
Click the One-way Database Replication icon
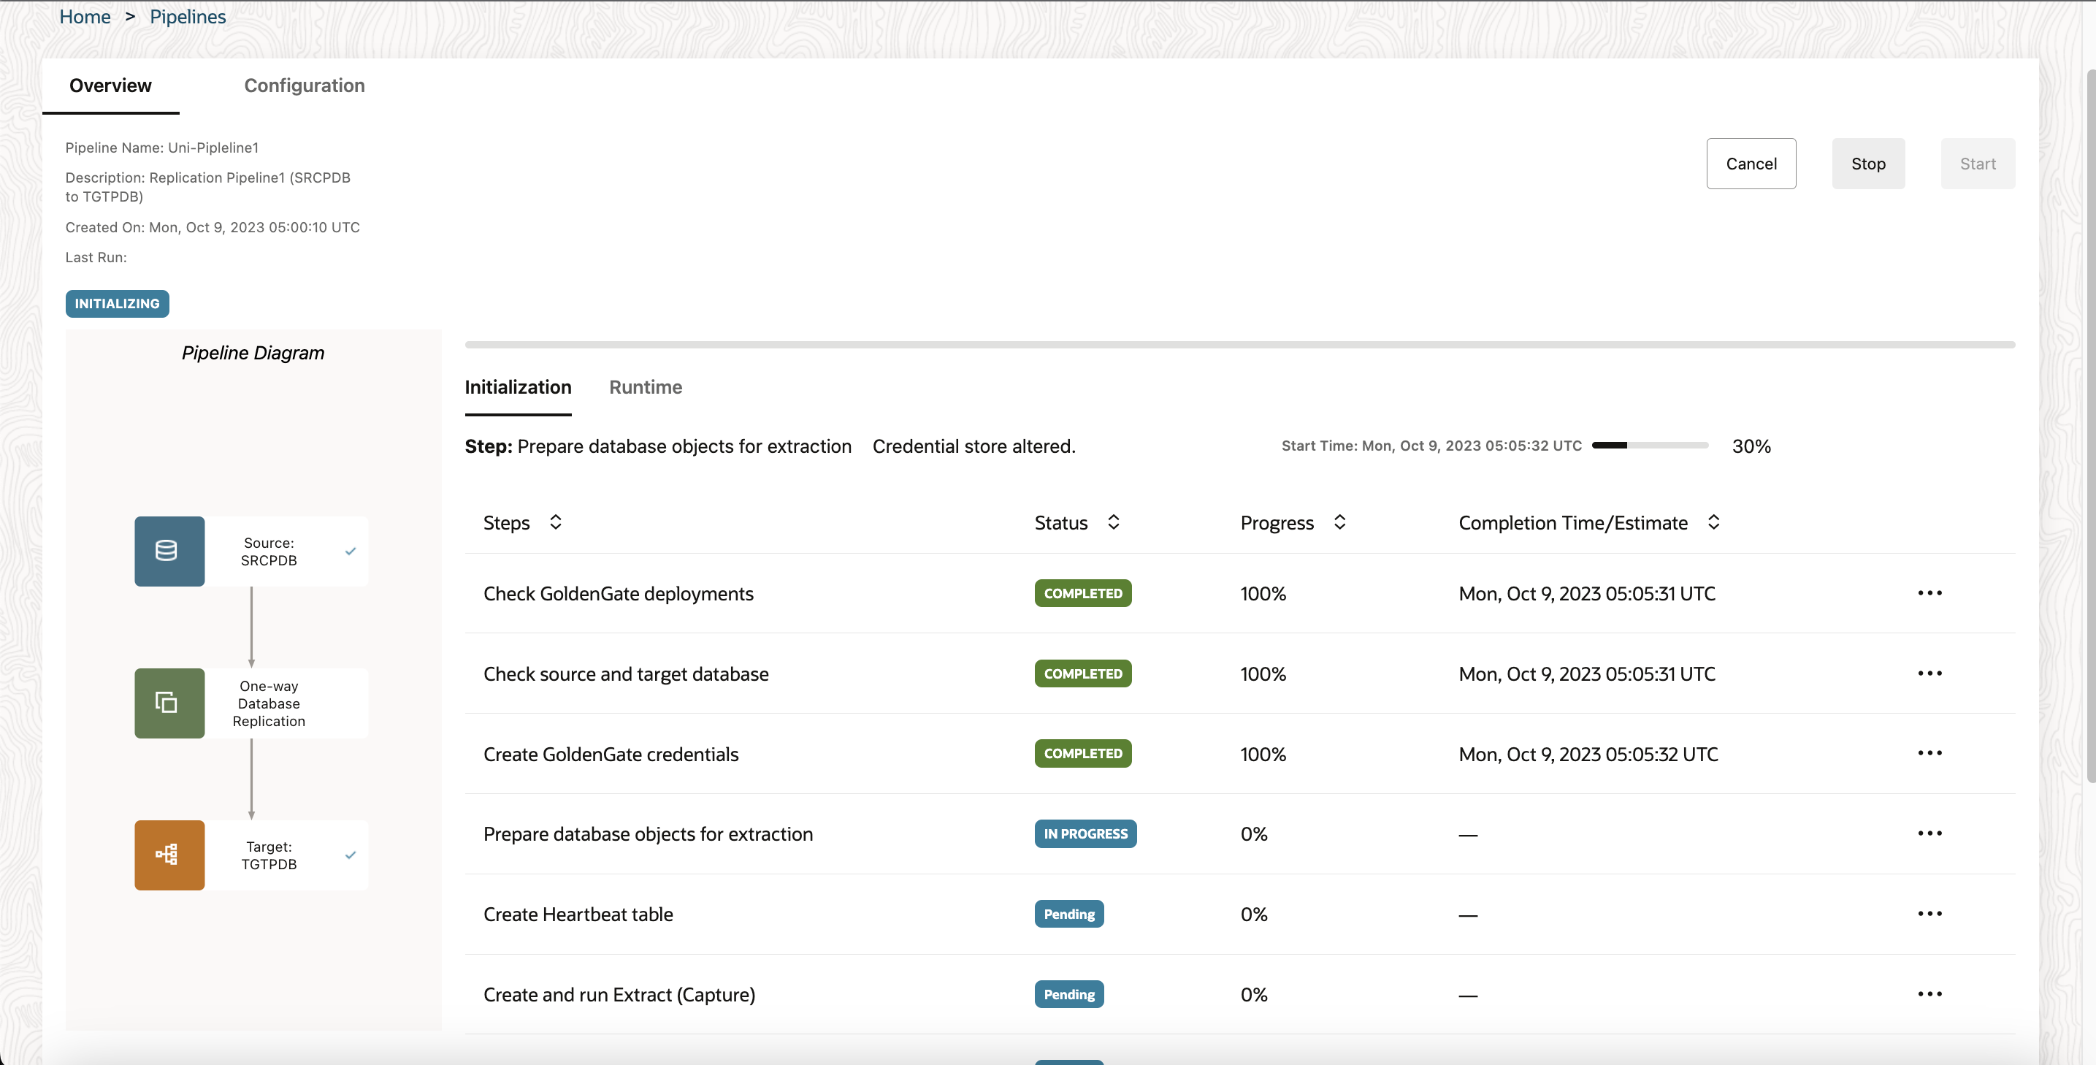(169, 703)
